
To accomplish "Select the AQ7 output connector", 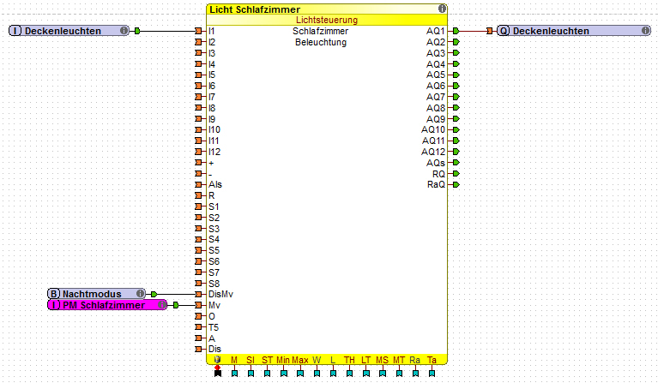I will tap(456, 97).
